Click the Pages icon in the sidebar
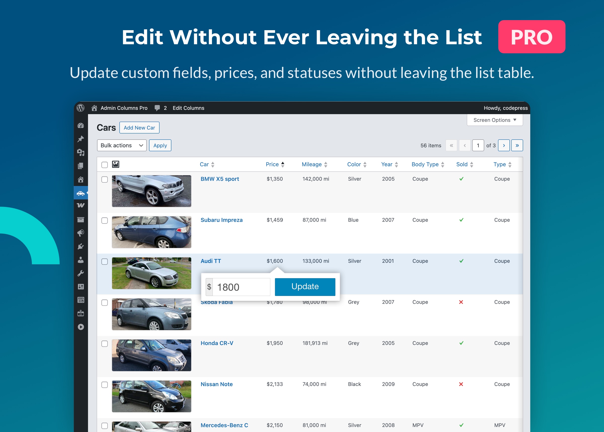Screen dimensions: 604x432 point(81,166)
